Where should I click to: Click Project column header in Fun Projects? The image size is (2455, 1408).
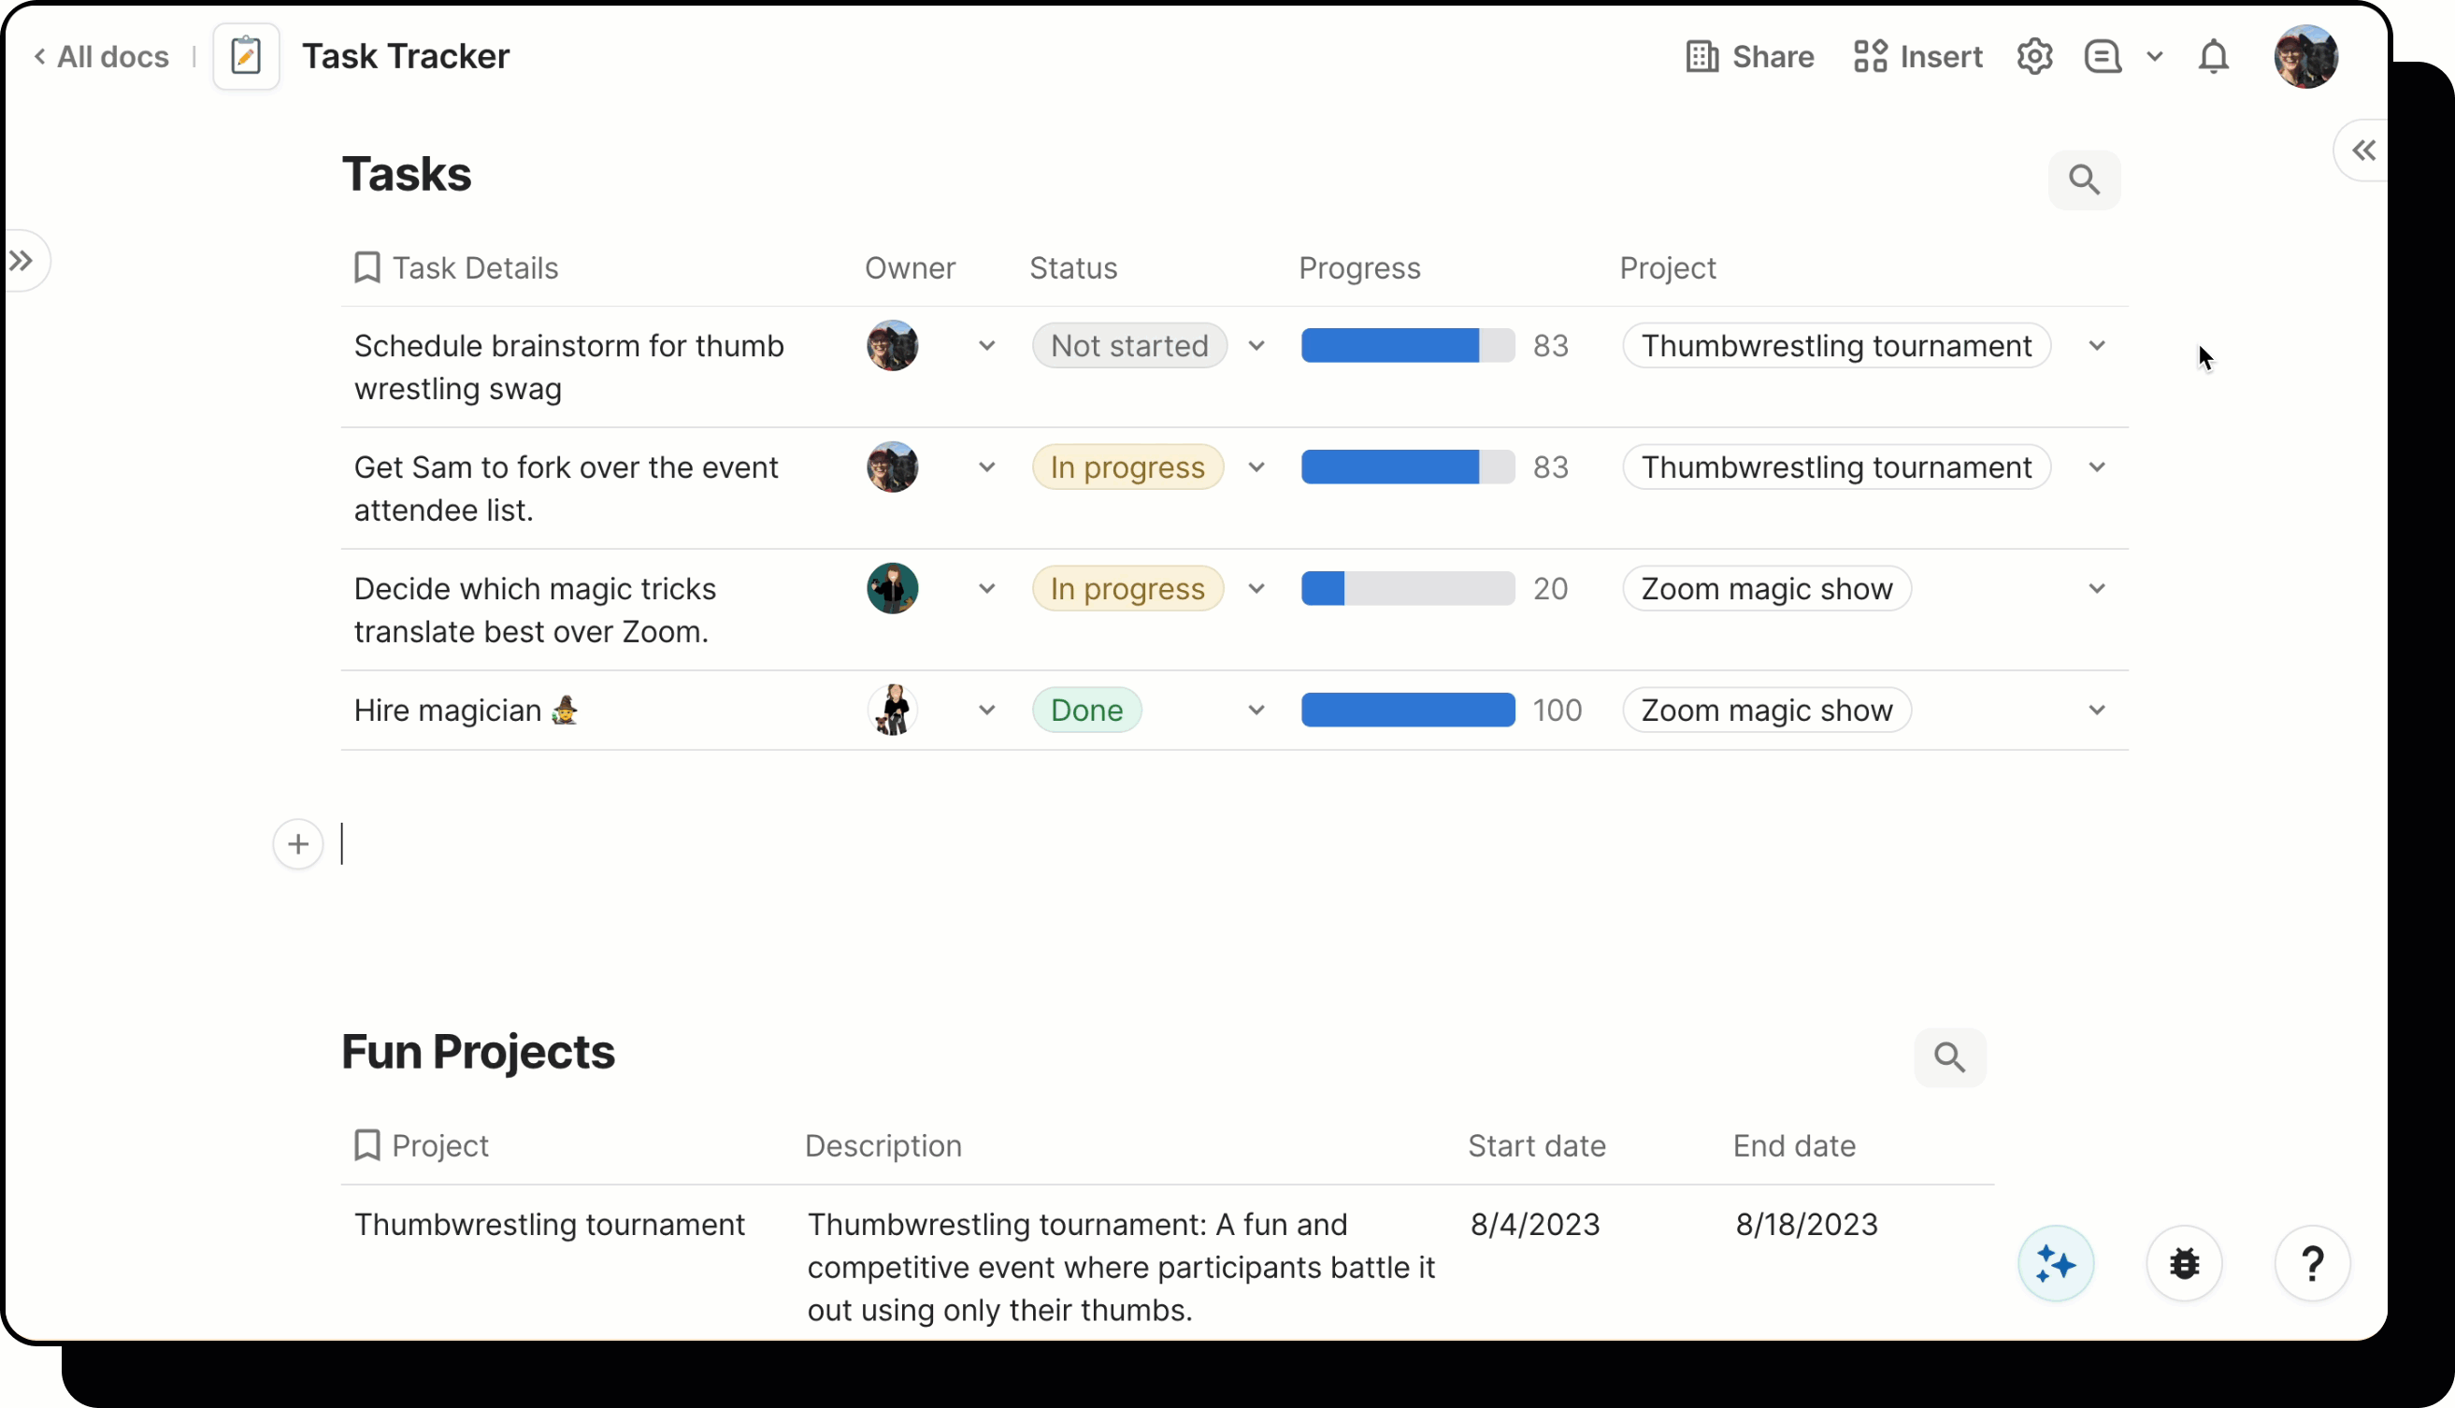440,1146
